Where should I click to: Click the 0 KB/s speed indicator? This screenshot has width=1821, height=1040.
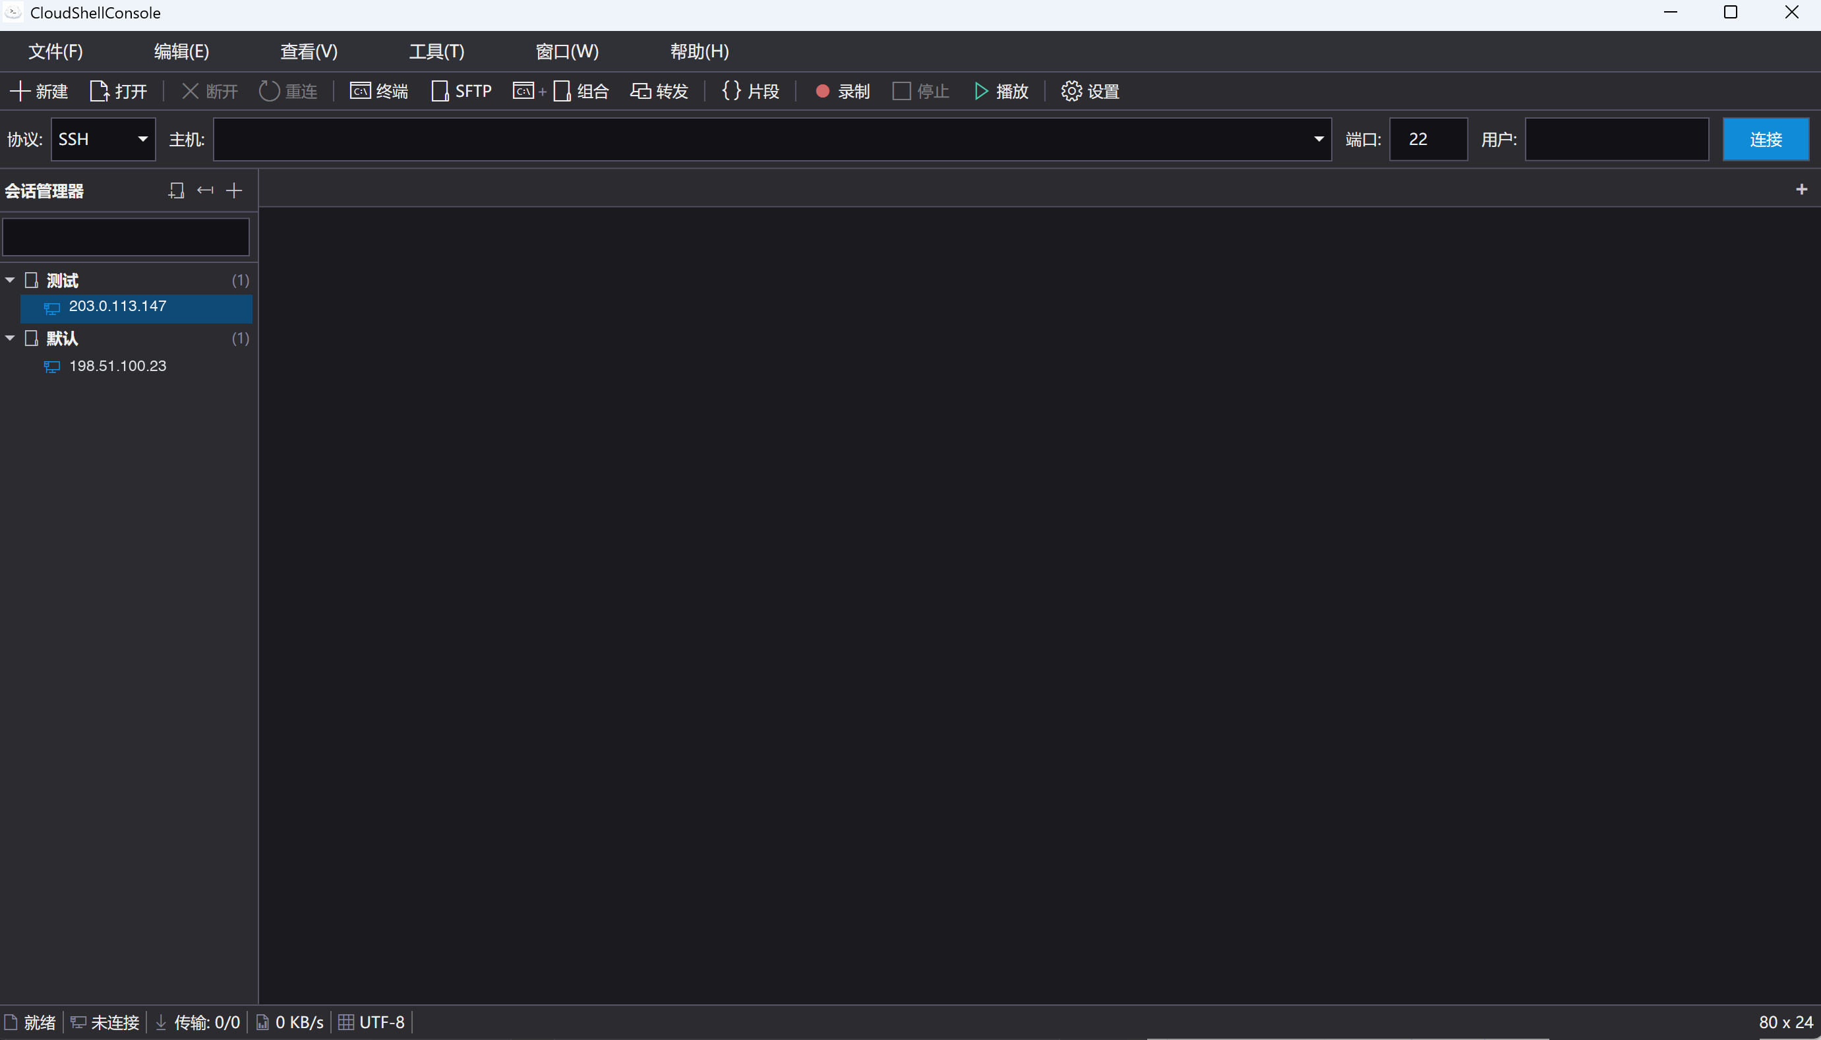(290, 1023)
